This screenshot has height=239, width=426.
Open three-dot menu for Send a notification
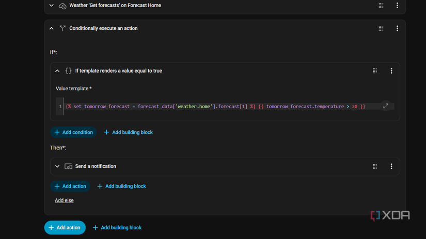(x=391, y=166)
